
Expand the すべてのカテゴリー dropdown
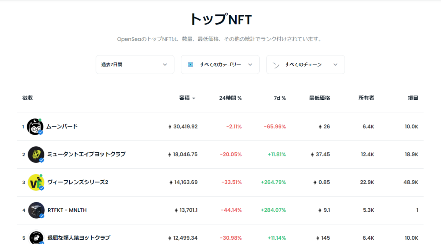click(220, 65)
